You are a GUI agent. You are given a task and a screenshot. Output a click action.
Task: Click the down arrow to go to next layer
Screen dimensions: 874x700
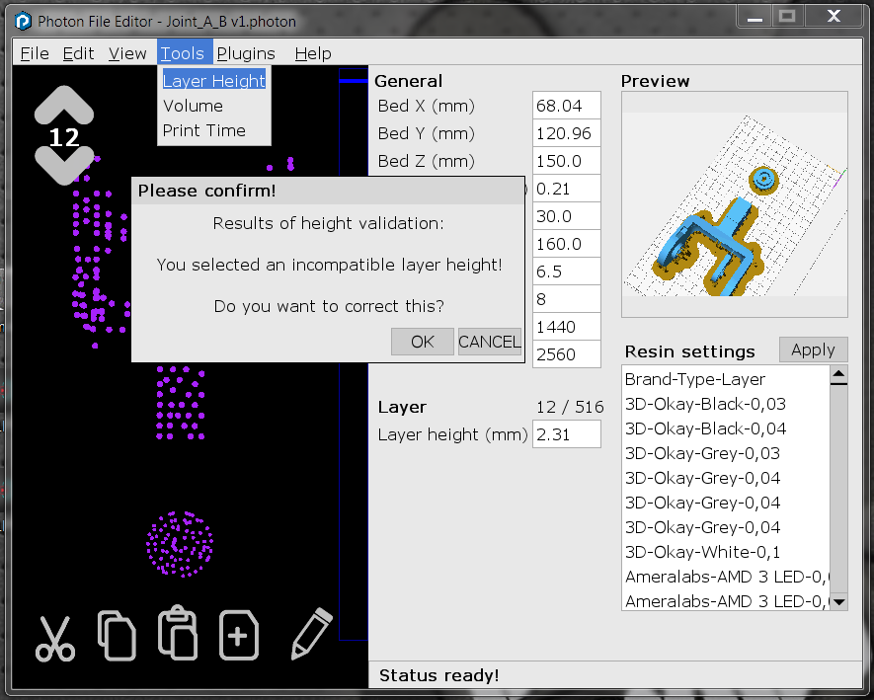[63, 160]
